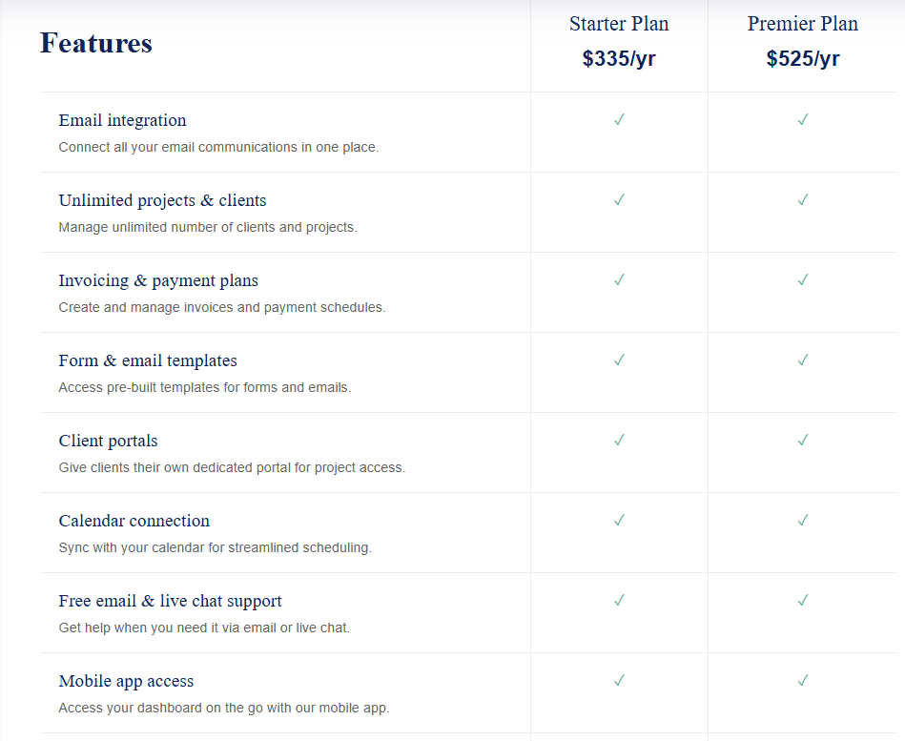Select the Premier Plan column header
The image size is (905, 741).
pyautogui.click(x=803, y=24)
